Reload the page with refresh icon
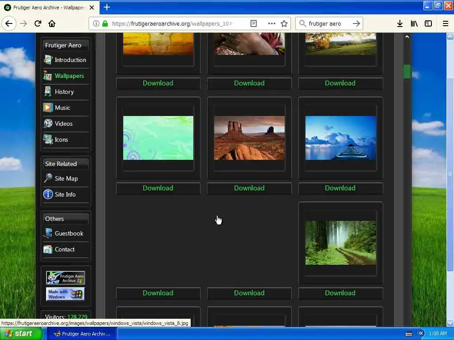The height and width of the screenshot is (340, 454). click(x=38, y=23)
